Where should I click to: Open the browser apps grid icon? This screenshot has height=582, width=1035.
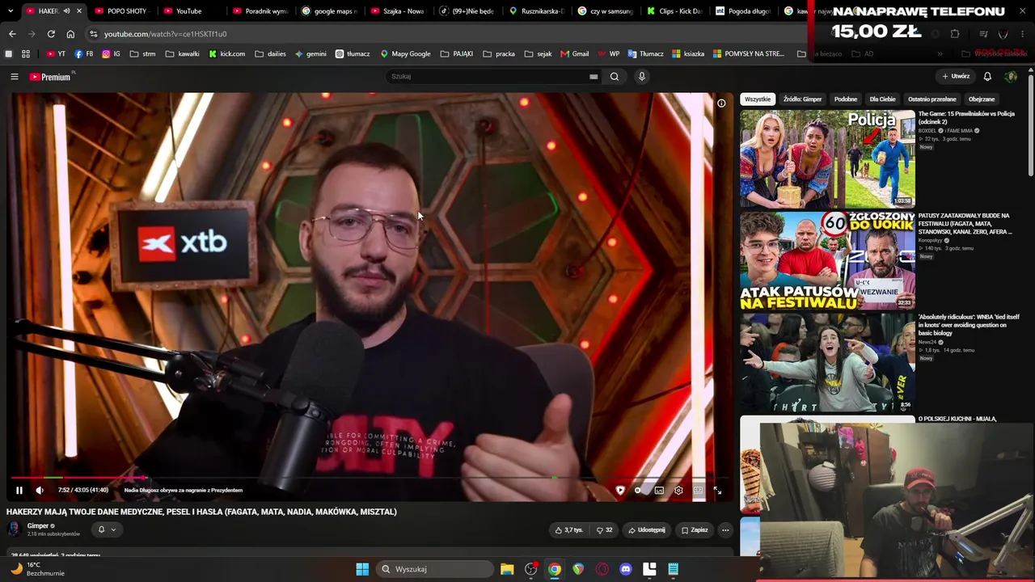tap(26, 54)
